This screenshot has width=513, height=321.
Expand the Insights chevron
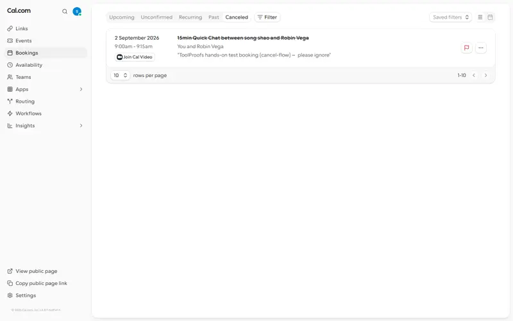tap(81, 125)
